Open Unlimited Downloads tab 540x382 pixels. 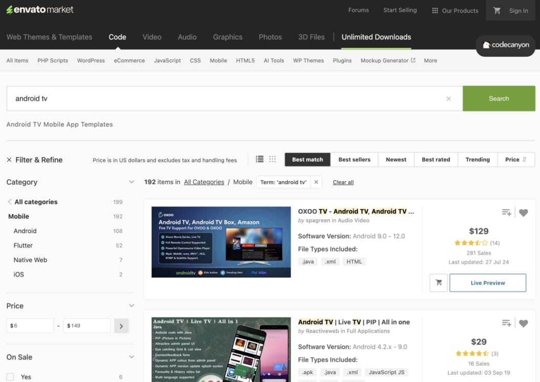coord(376,37)
